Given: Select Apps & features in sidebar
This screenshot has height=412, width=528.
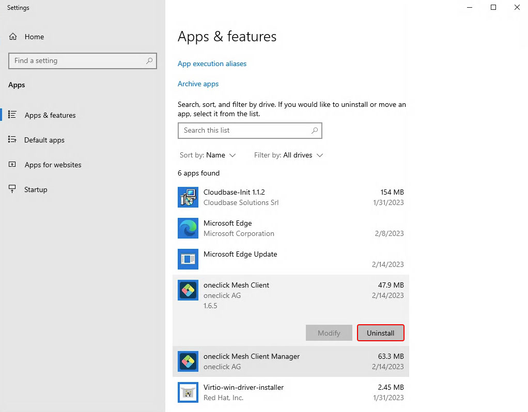Looking at the screenshot, I should coord(50,115).
